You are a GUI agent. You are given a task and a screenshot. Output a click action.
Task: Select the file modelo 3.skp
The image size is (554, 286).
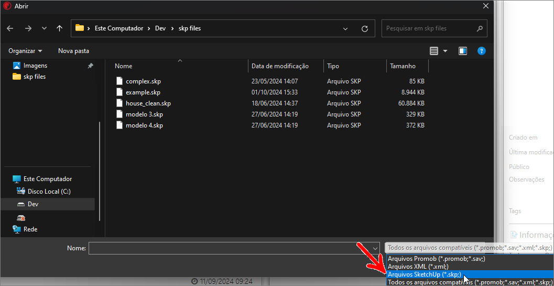click(x=144, y=114)
